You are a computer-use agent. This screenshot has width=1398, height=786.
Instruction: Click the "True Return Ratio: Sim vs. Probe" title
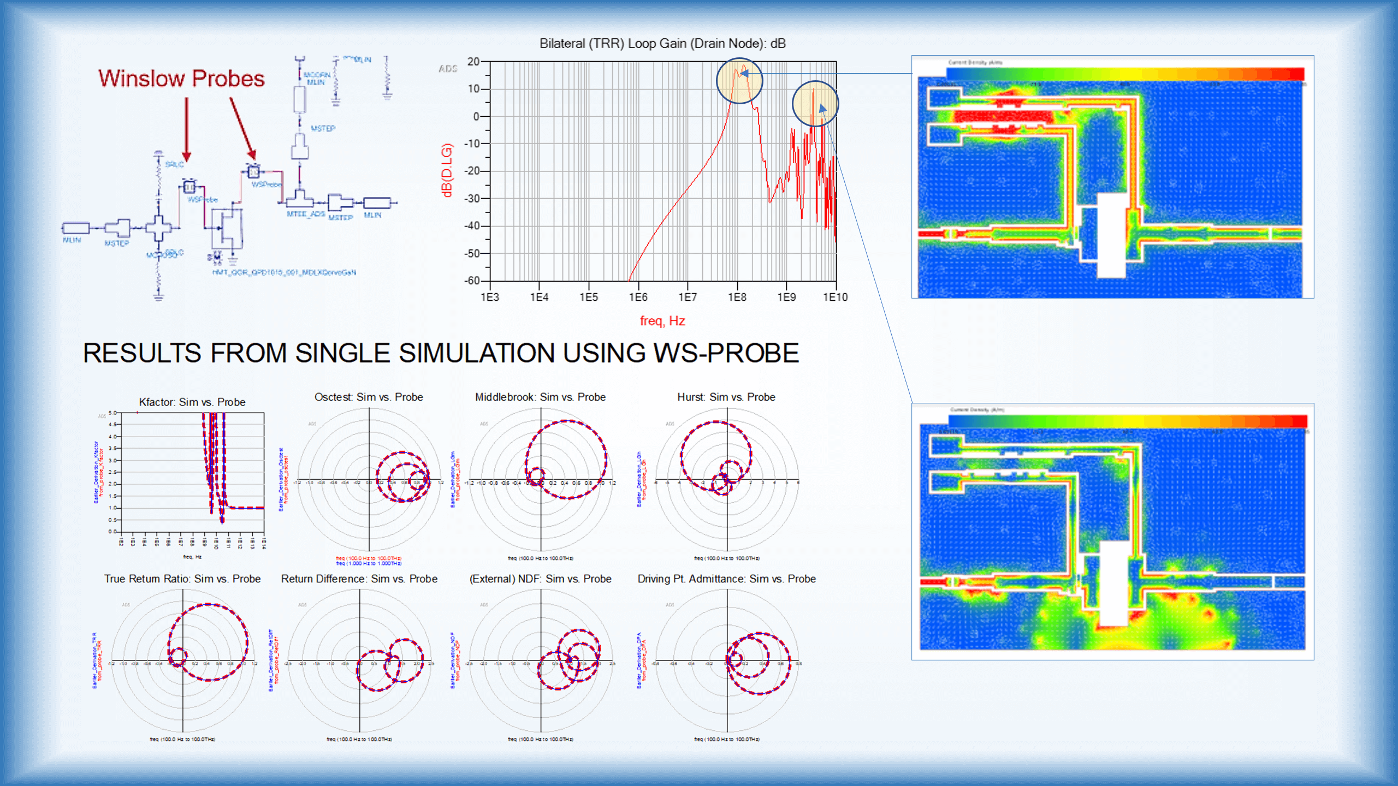(x=182, y=579)
